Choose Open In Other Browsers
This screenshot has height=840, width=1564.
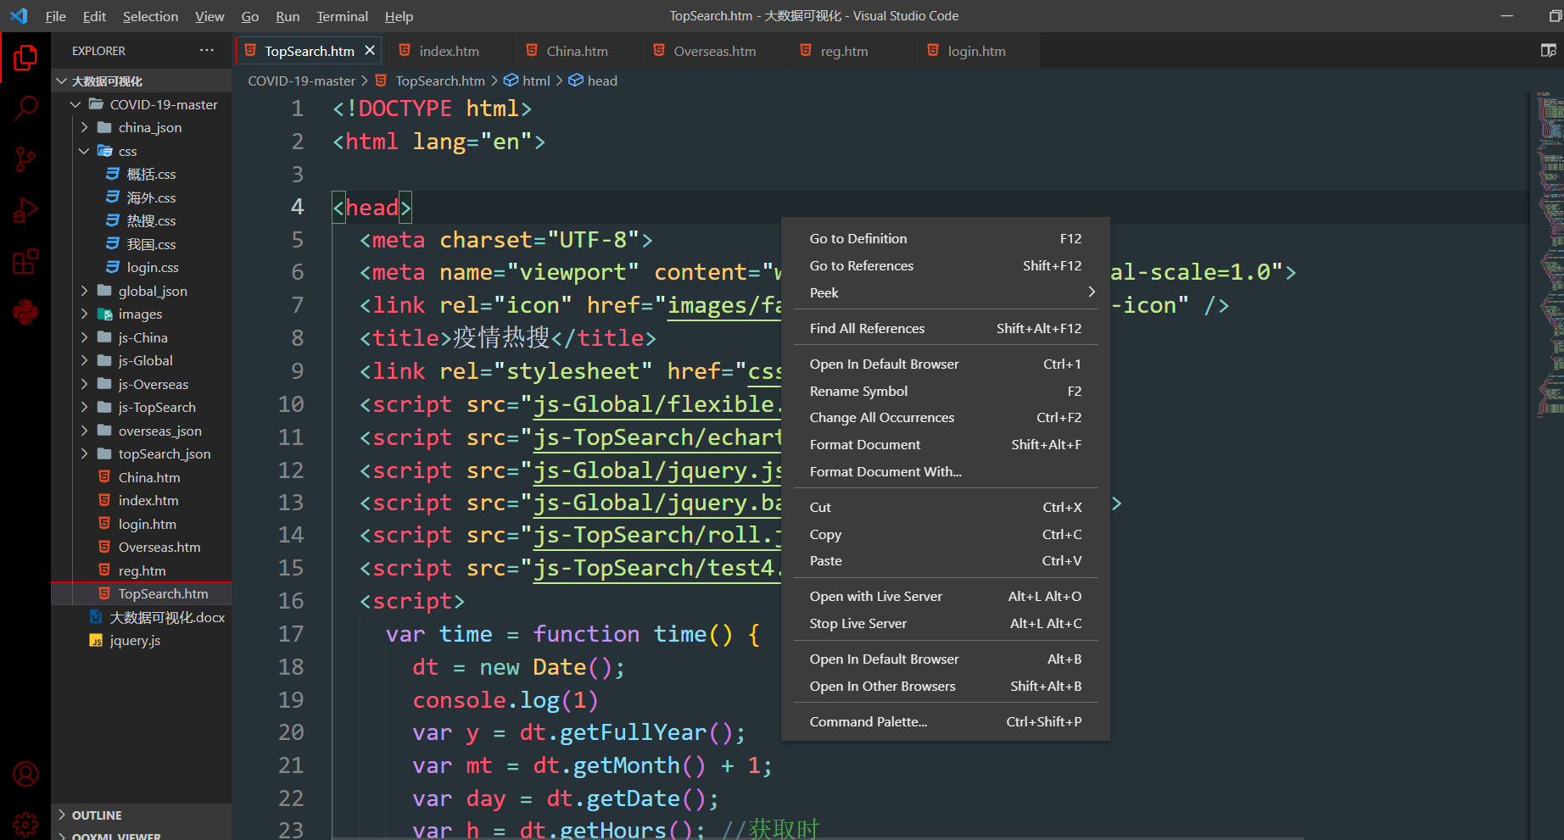click(946, 687)
